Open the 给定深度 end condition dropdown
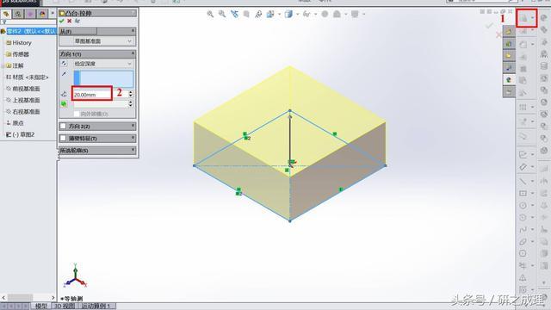The image size is (551, 310). (102, 64)
